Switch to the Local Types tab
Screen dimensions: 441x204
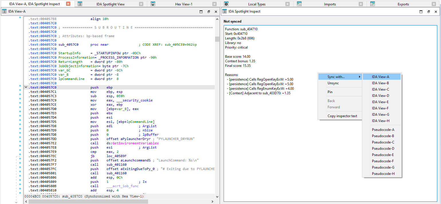coord(257,4)
